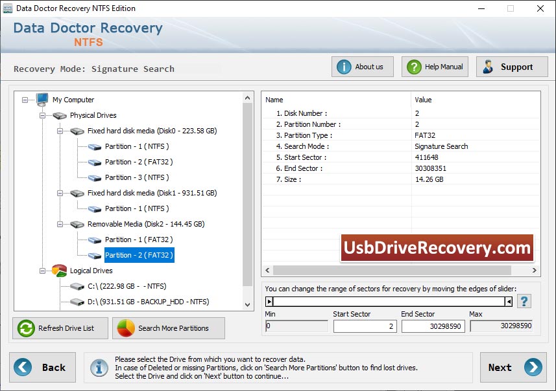
Task: Collapse the Removable Media Disk2 node
Action: point(60,224)
